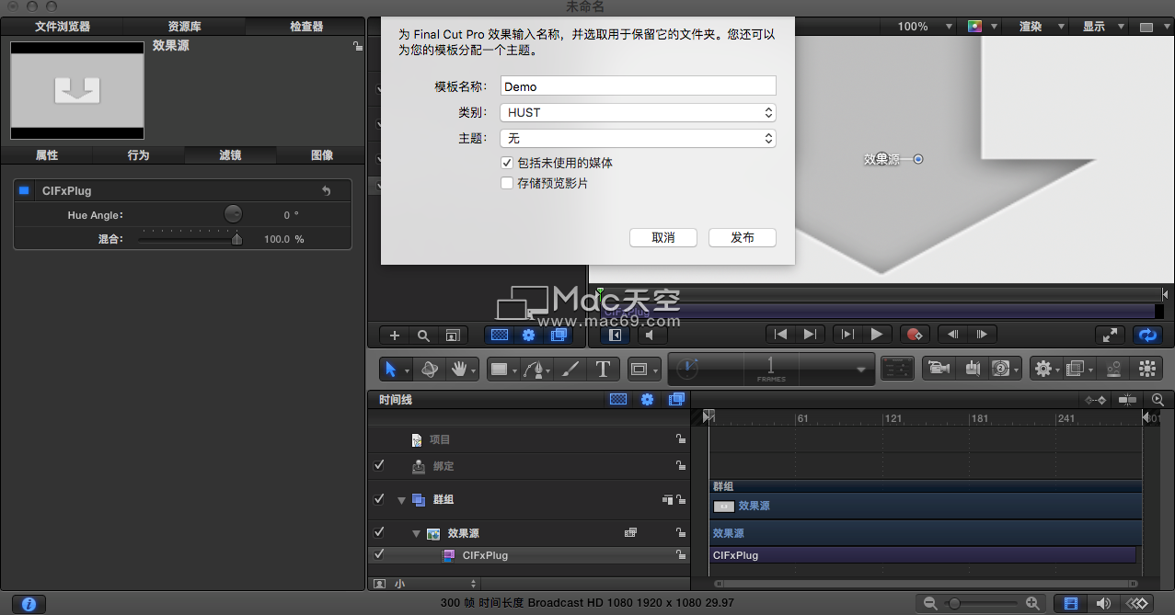Viewport: 1175px width, 615px height.
Task: Open the 图像 inspector tab
Action: [x=322, y=155]
